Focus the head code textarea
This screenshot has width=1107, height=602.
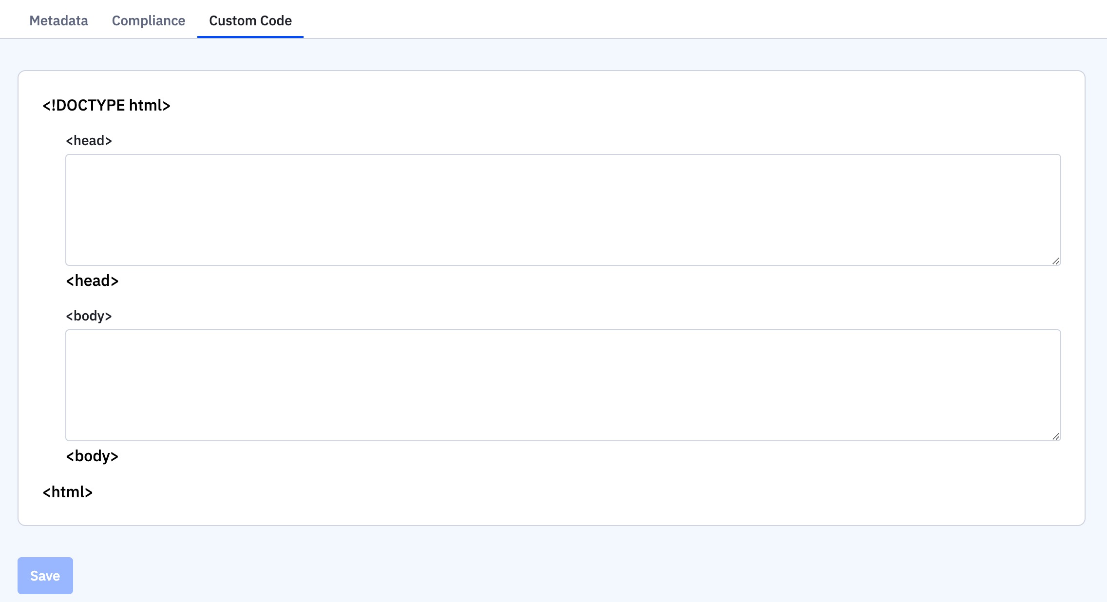563,209
